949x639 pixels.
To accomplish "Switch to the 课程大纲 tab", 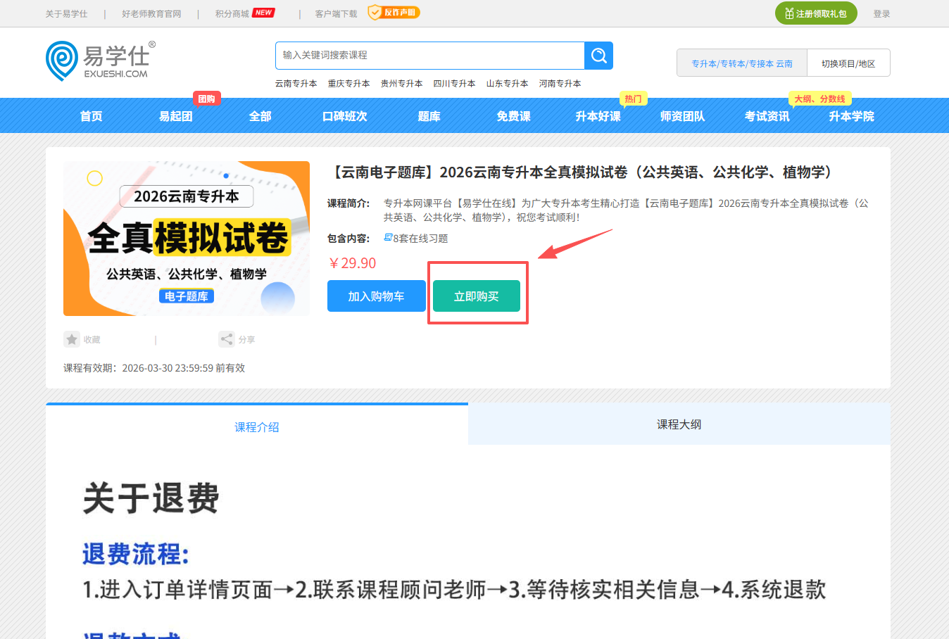I will tap(679, 424).
